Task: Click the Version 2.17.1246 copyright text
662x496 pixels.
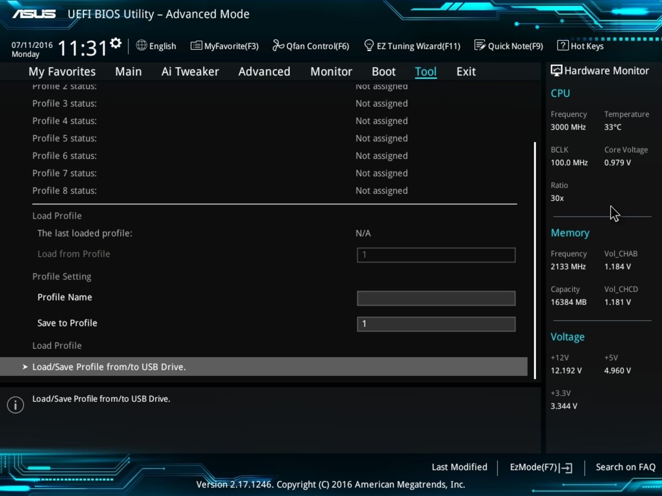Action: 331,484
